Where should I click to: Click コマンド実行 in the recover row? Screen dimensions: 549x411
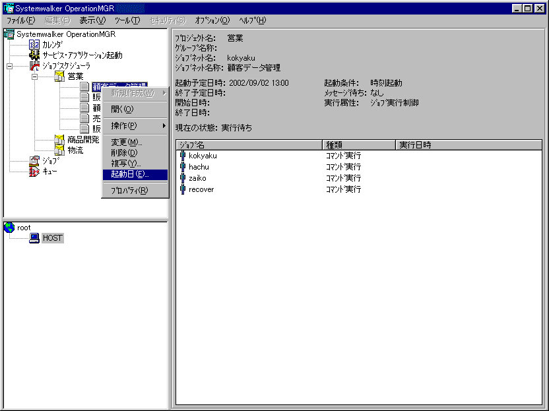coord(343,189)
